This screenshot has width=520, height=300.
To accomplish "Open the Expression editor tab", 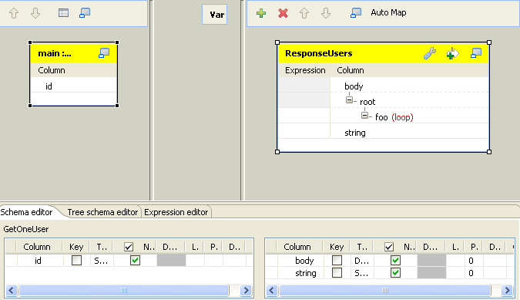I will click(176, 212).
